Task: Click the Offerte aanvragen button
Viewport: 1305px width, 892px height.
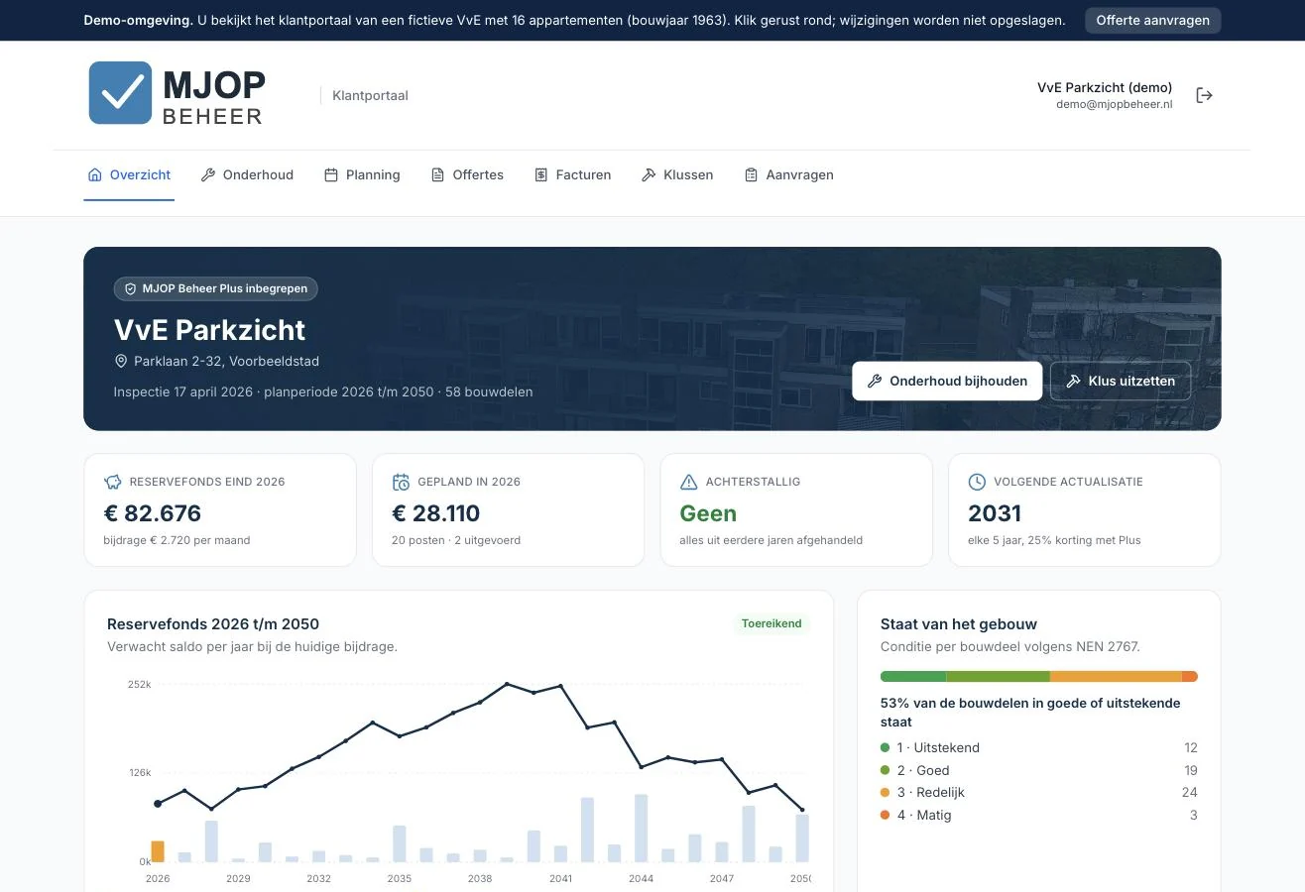Action: (1152, 20)
